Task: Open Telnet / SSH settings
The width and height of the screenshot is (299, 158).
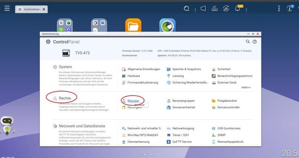Action: 180,135
